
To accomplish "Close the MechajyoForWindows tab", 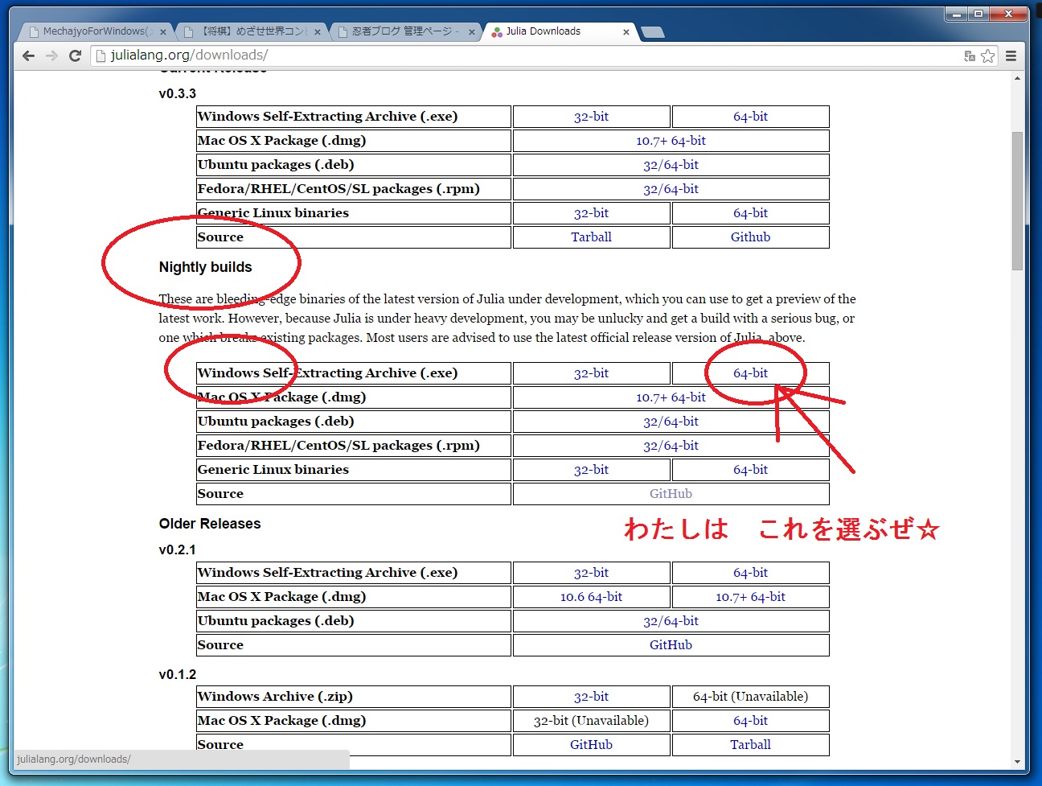I will pos(163,32).
